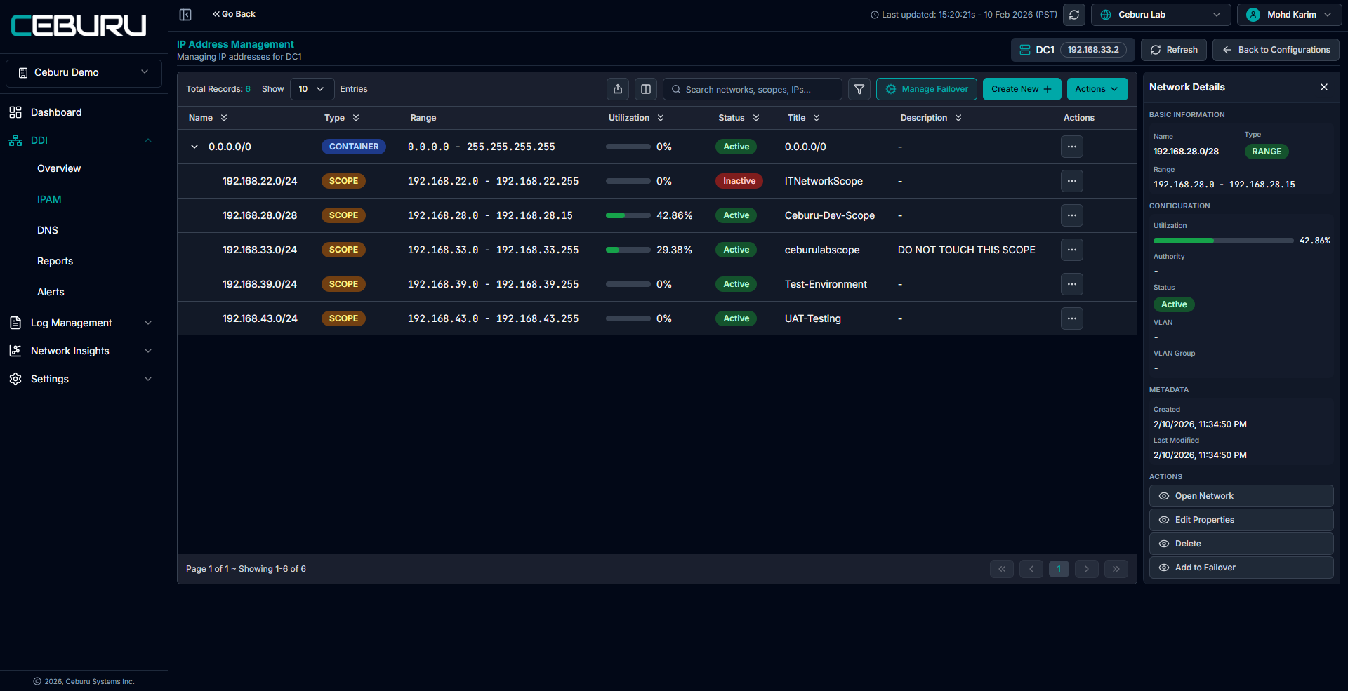The image size is (1348, 691).
Task: Close the Network Details panel
Action: tap(1324, 87)
